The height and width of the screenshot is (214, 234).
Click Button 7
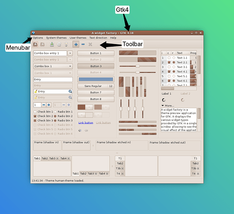96,92
